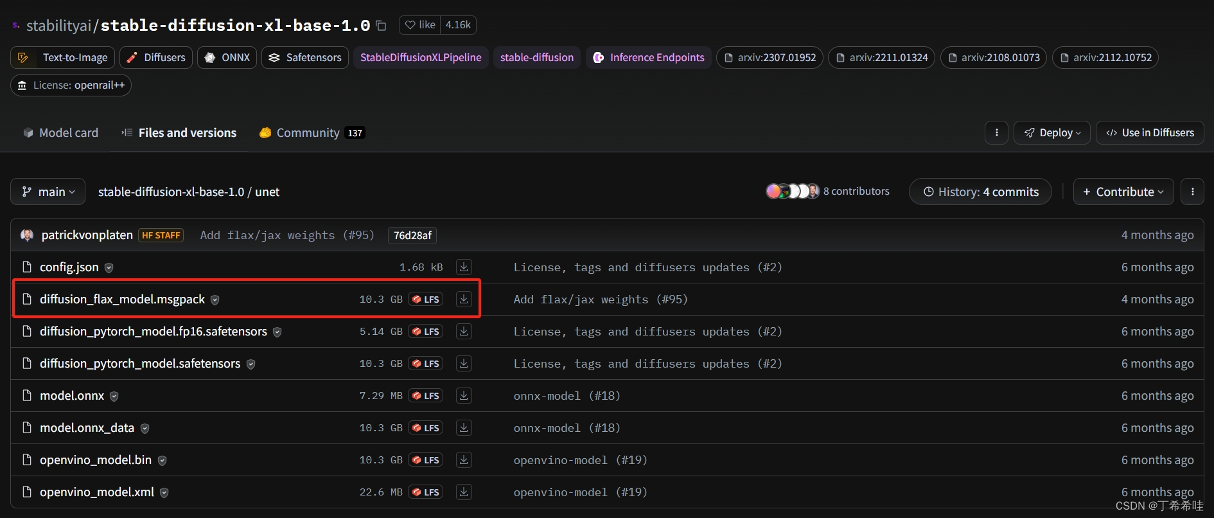The width and height of the screenshot is (1214, 518).
Task: Open the model.onnx_data file
Action: click(x=87, y=427)
